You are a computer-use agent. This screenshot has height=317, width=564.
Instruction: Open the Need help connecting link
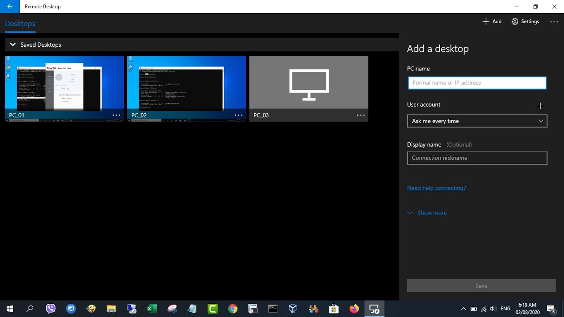[436, 188]
